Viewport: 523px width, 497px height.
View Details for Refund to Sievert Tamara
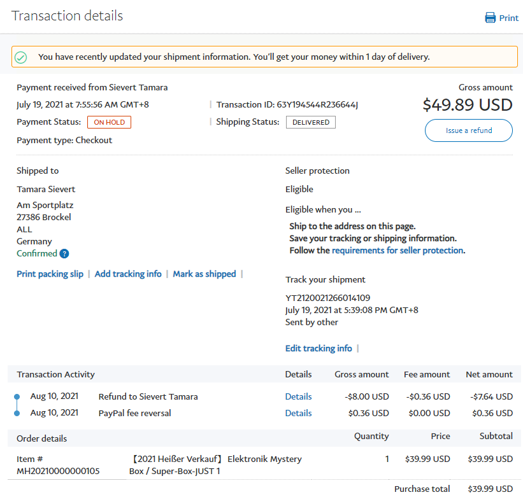298,396
